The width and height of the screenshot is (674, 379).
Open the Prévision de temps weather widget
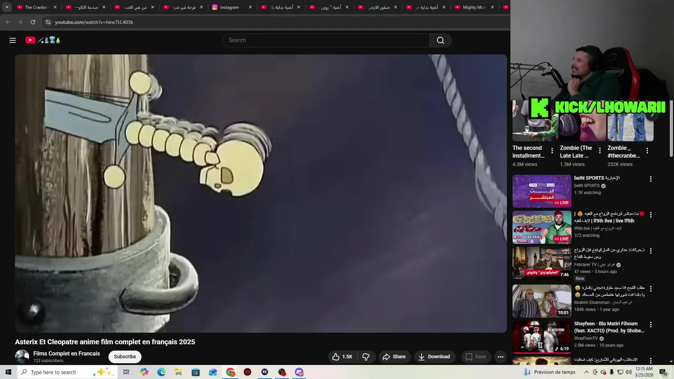point(549,372)
